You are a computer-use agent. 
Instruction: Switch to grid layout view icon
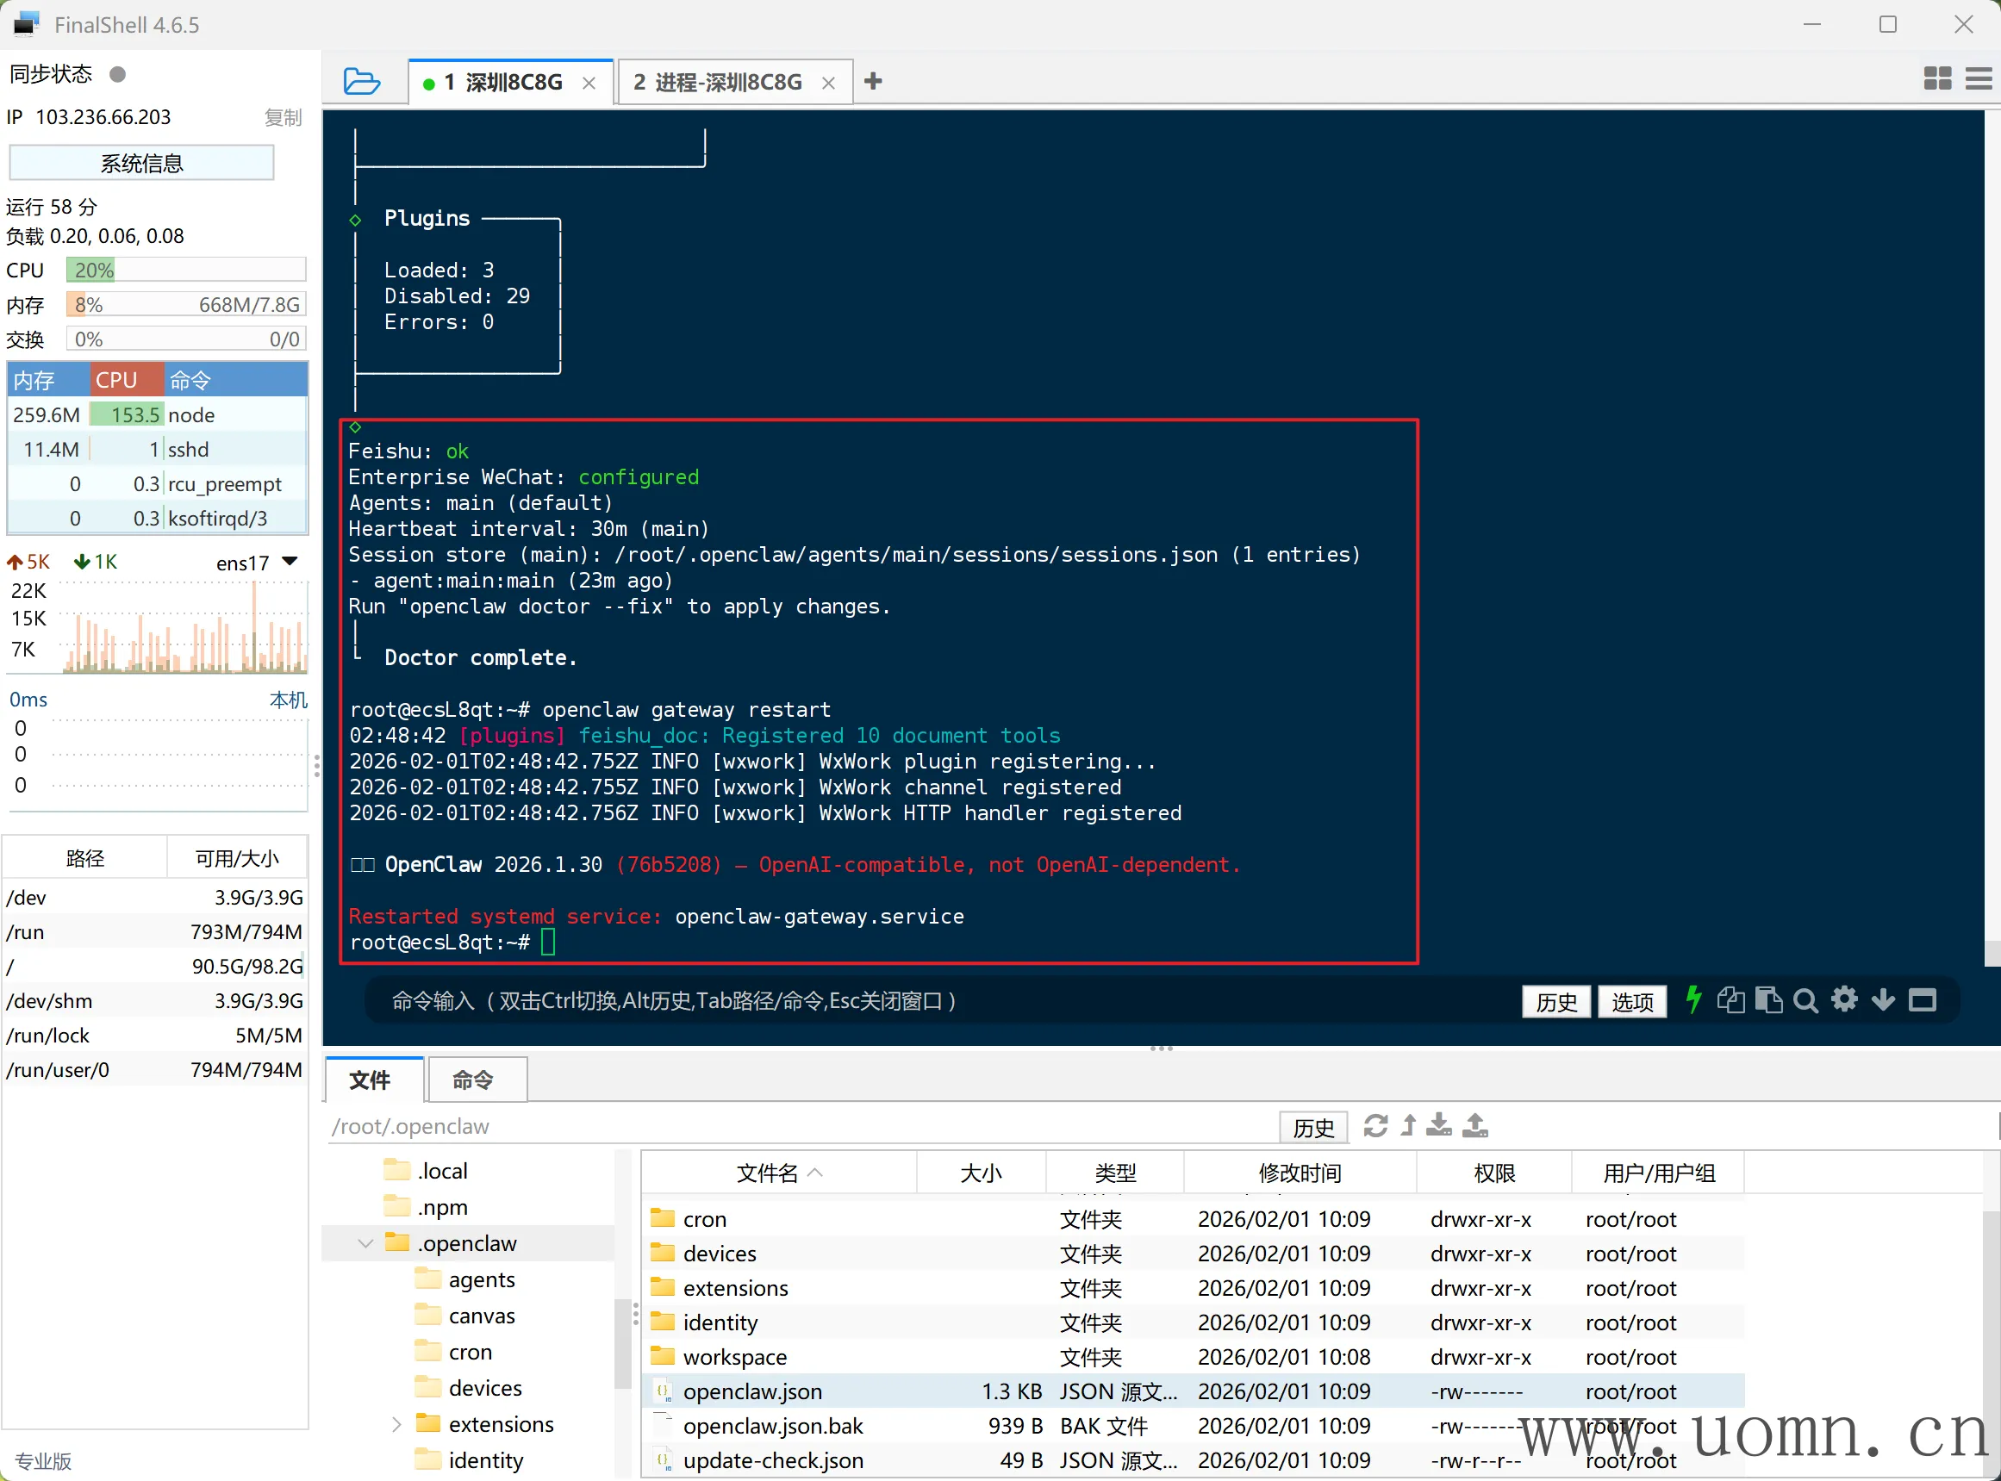tap(1936, 79)
